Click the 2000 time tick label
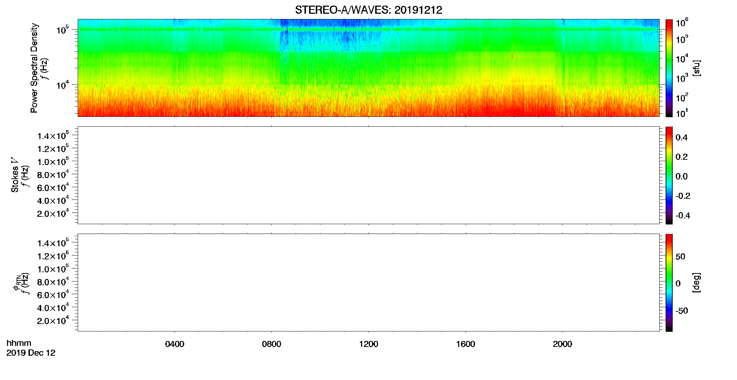 click(562, 344)
